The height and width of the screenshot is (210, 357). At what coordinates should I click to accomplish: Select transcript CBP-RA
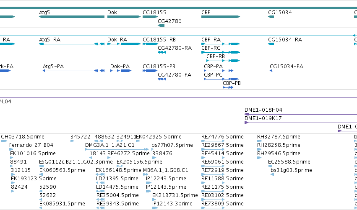[221, 44]
